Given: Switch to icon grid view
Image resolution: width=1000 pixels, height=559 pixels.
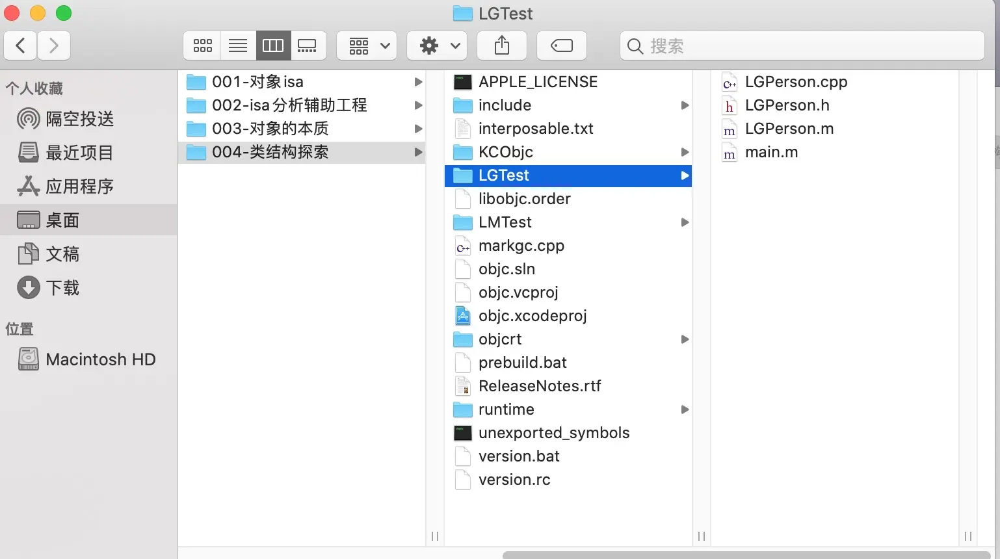Looking at the screenshot, I should pyautogui.click(x=202, y=45).
